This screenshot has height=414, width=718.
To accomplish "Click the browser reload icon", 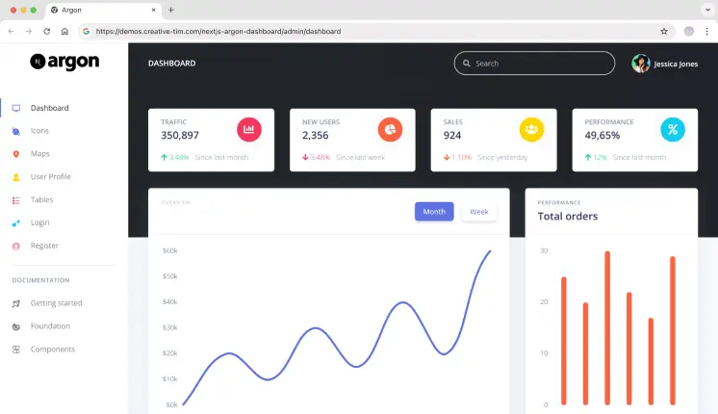I will tap(46, 31).
